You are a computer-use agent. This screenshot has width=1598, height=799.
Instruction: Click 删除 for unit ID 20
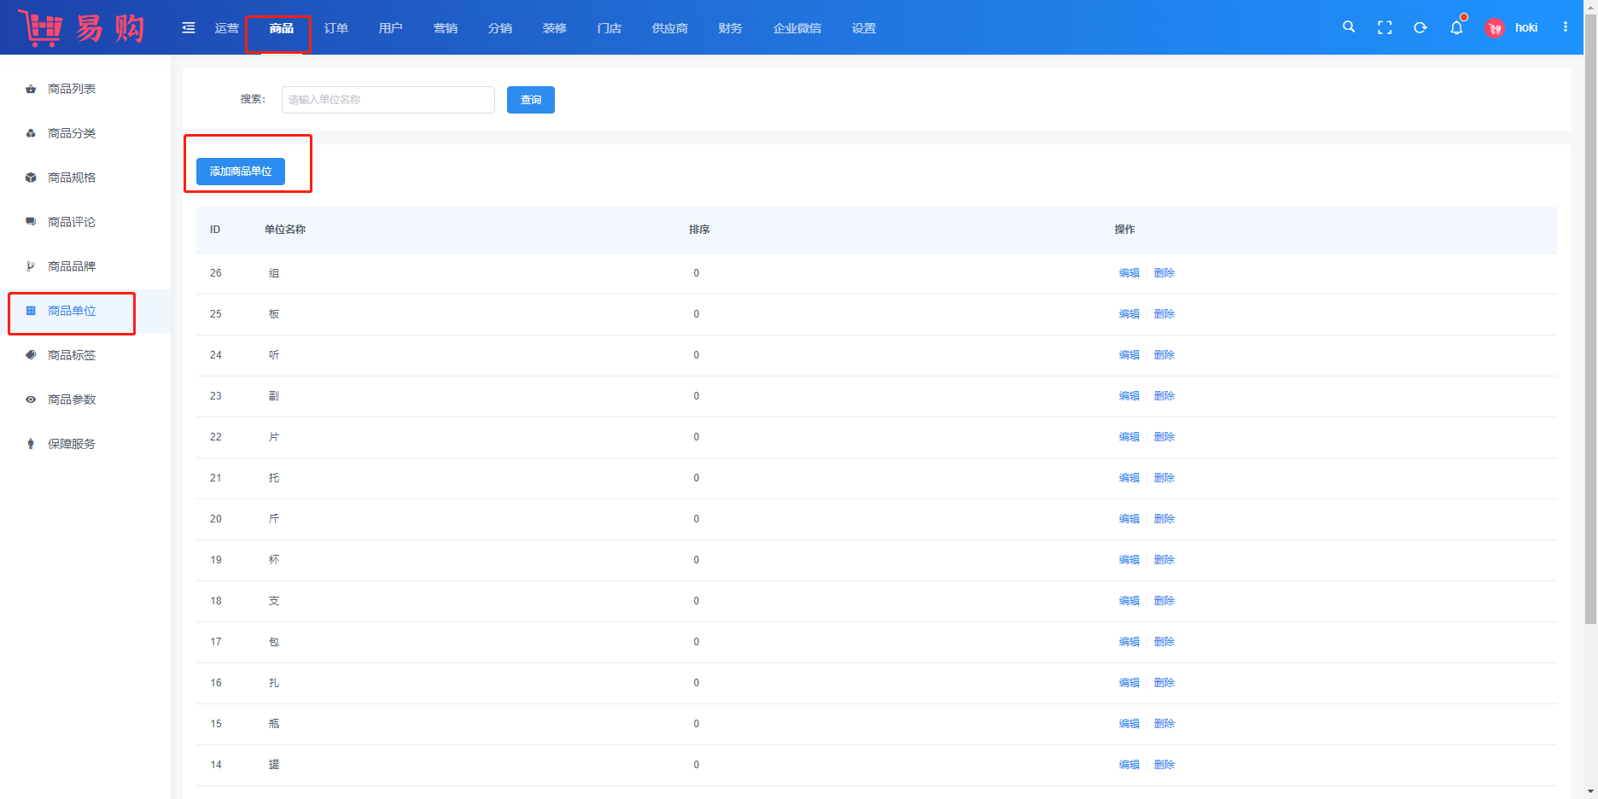[1164, 519]
